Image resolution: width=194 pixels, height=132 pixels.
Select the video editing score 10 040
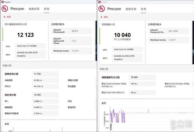tap(122, 35)
